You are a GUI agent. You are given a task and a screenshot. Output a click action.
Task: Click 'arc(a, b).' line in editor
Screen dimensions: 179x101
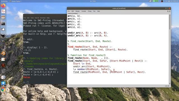click(75, 16)
